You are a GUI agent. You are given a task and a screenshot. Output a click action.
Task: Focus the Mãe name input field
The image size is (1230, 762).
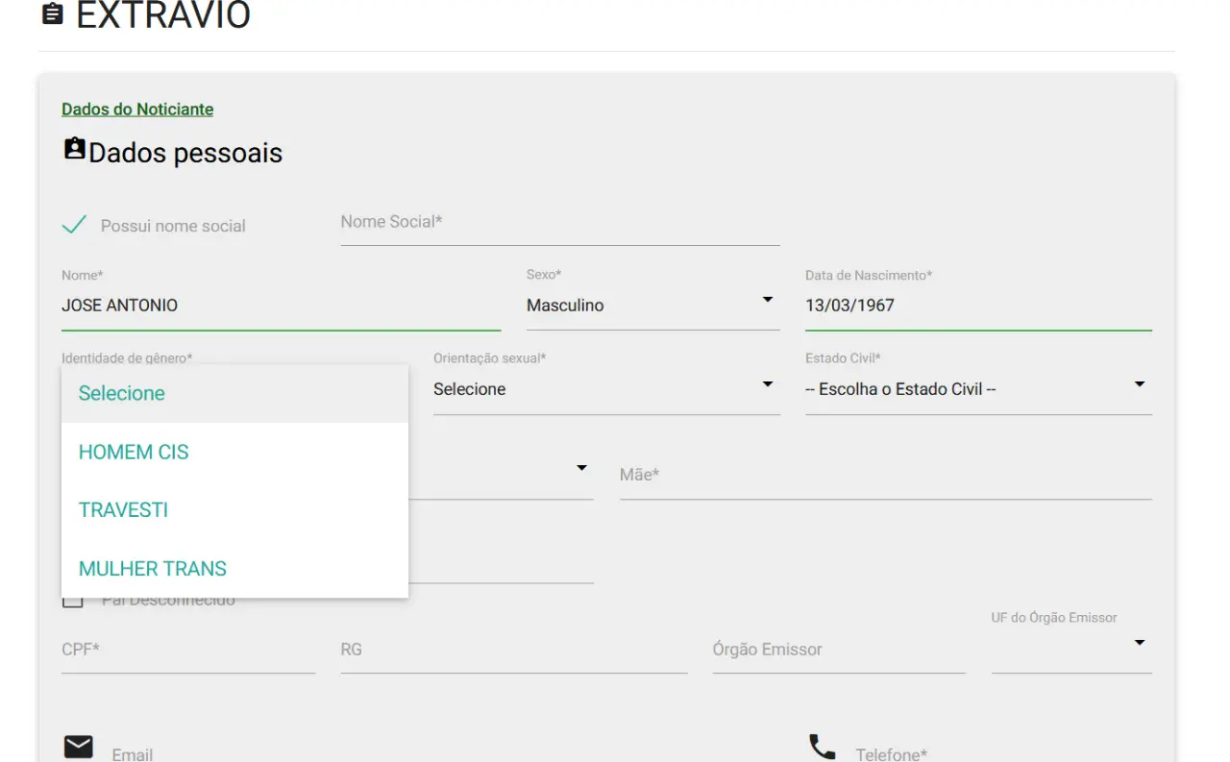pyautogui.click(x=885, y=475)
